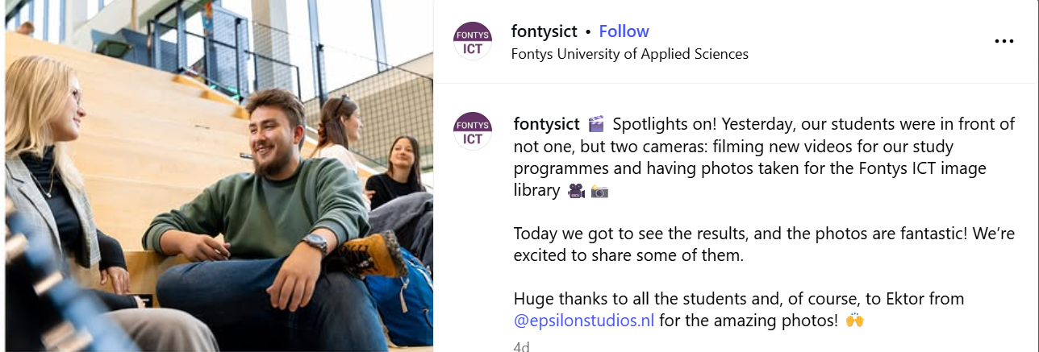Click the raised hands emoji
The image size is (1039, 352).
pos(855,321)
